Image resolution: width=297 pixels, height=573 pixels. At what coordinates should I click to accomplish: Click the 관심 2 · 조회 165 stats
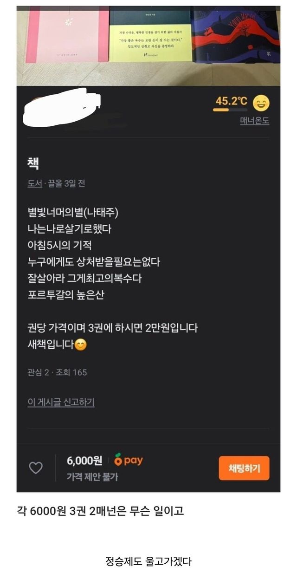click(57, 372)
